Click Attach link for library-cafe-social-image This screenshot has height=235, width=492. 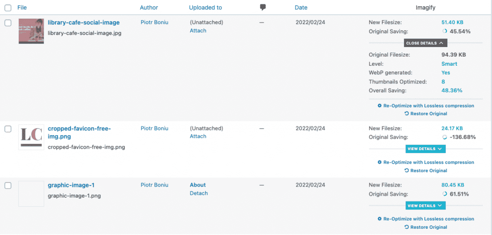[x=198, y=31]
